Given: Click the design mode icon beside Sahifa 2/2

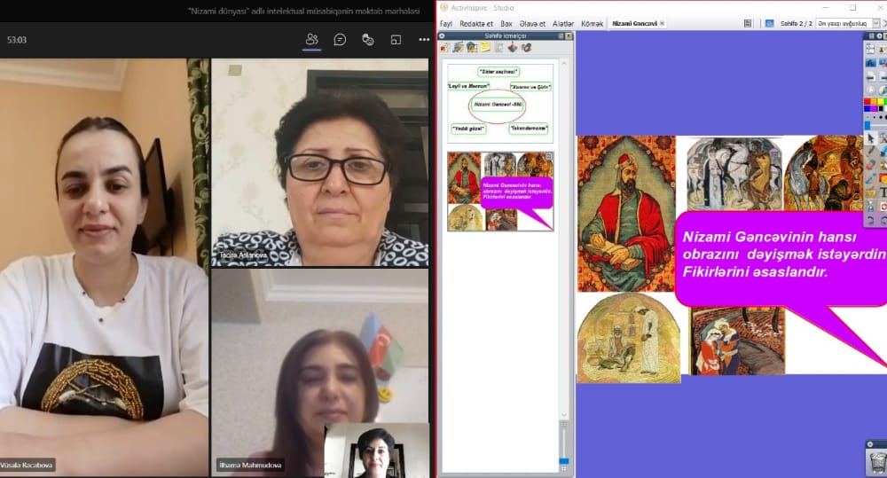Looking at the screenshot, I should pyautogui.click(x=769, y=23).
